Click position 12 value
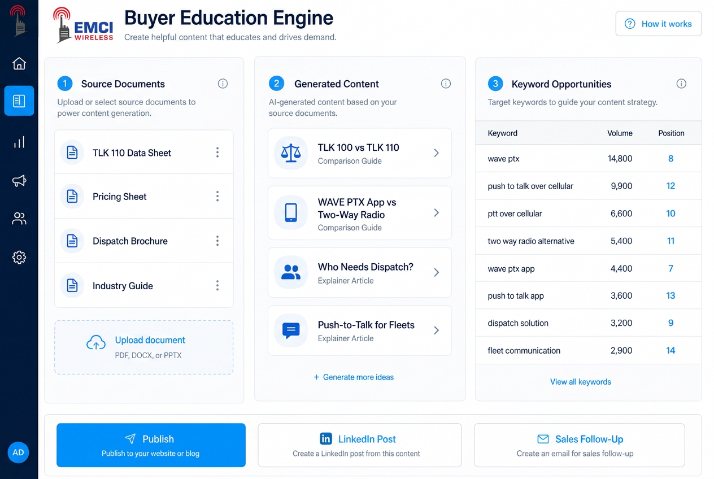 click(x=671, y=186)
